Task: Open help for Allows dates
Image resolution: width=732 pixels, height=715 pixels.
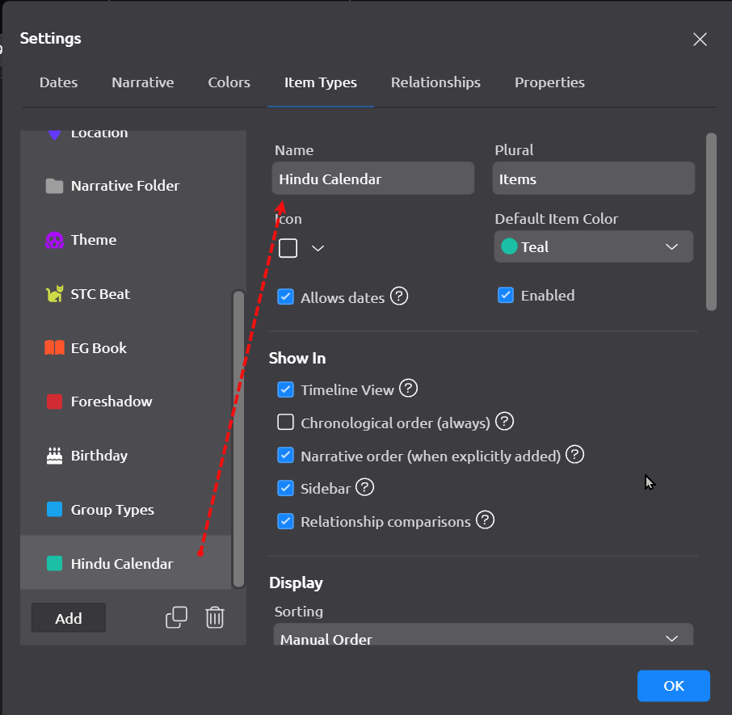Action: click(x=399, y=297)
